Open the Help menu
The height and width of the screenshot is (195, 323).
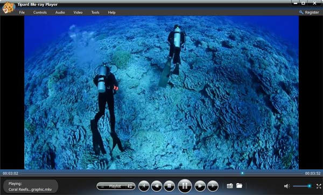click(111, 12)
